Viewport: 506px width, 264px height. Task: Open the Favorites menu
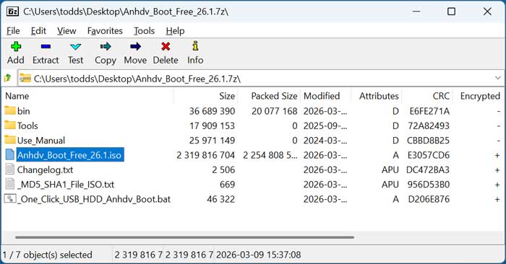(x=105, y=31)
